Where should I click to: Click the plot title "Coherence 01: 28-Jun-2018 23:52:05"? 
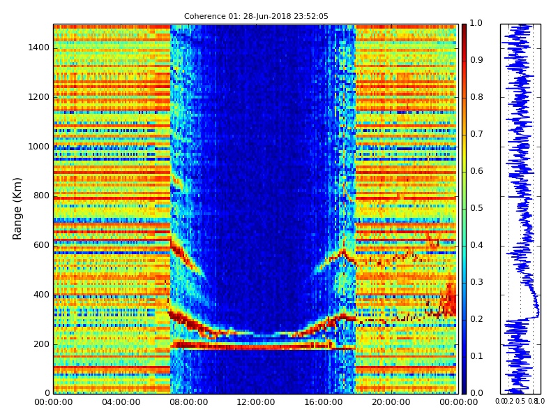coord(256,16)
